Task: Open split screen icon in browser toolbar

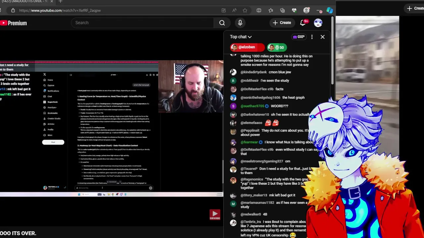Action: click(x=259, y=10)
